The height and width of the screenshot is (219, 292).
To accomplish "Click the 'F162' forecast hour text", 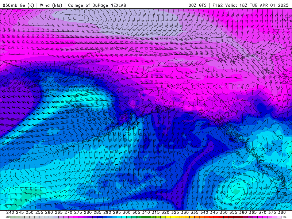I will (218, 5).
